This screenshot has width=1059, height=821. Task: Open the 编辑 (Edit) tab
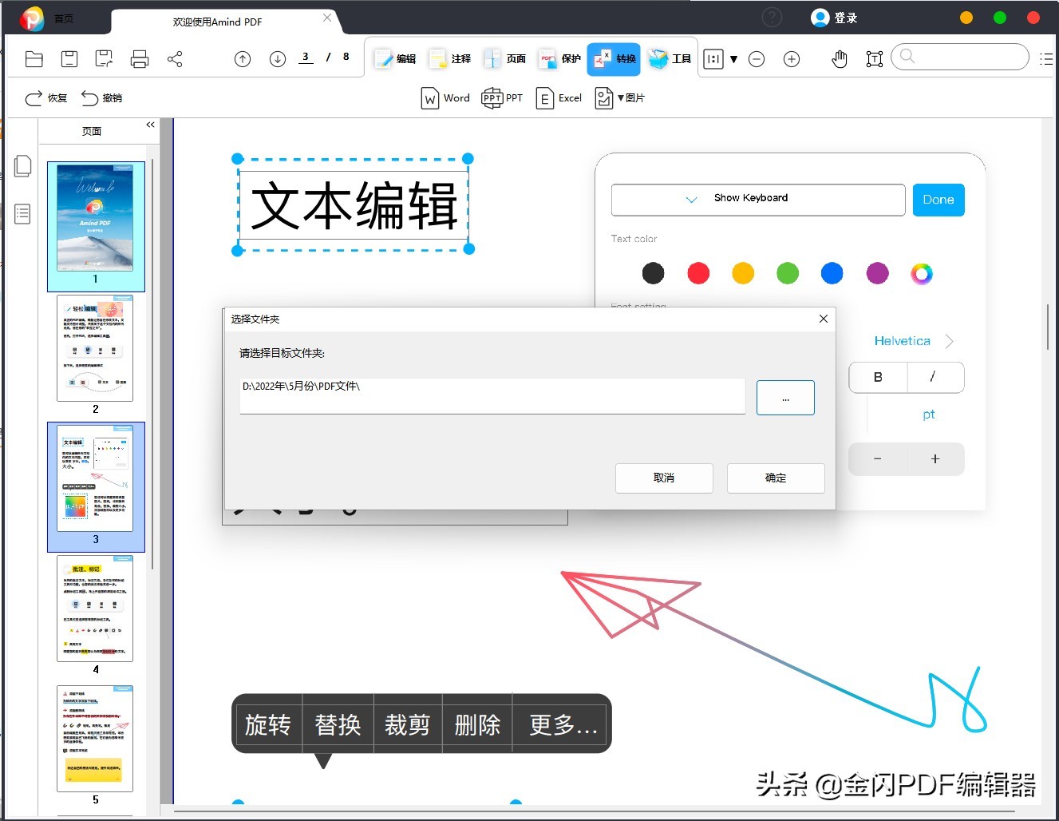click(x=395, y=59)
